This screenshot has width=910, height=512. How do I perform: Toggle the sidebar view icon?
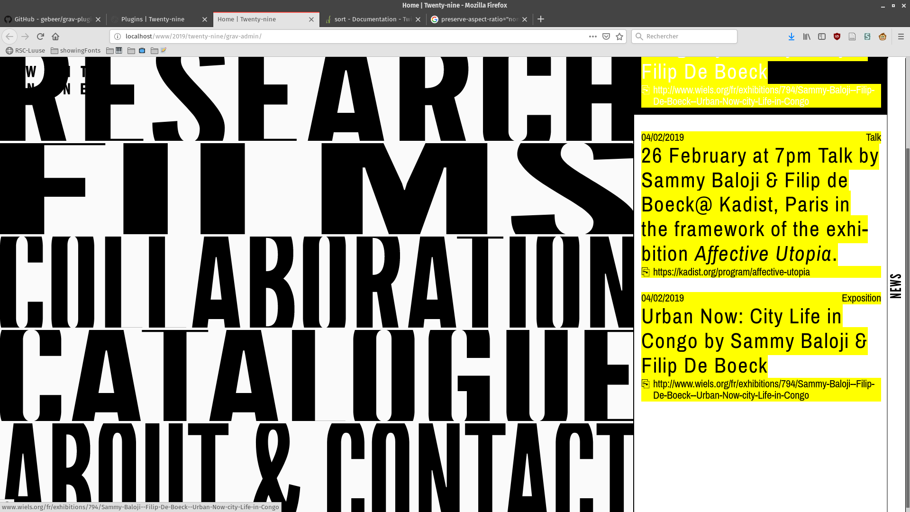coord(822,37)
